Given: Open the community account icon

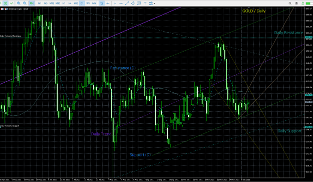Looking at the screenshot, I should click(296, 3).
